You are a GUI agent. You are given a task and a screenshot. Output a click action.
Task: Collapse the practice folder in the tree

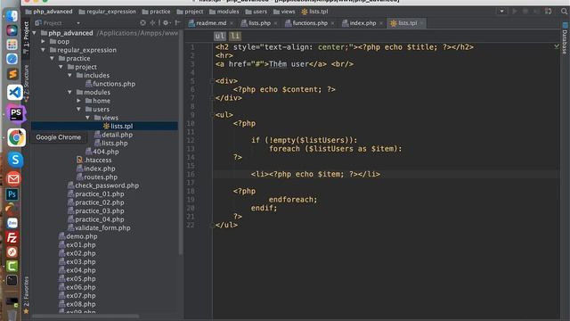[52, 58]
